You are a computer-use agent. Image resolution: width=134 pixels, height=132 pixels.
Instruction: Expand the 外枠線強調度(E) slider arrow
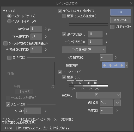46,50
